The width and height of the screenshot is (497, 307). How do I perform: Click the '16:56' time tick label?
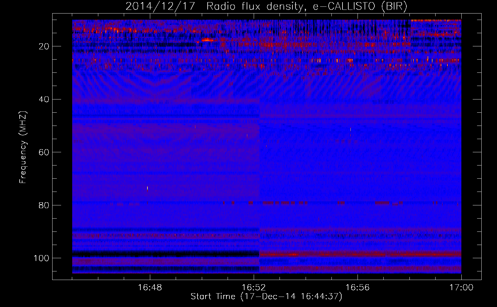pos(358,288)
